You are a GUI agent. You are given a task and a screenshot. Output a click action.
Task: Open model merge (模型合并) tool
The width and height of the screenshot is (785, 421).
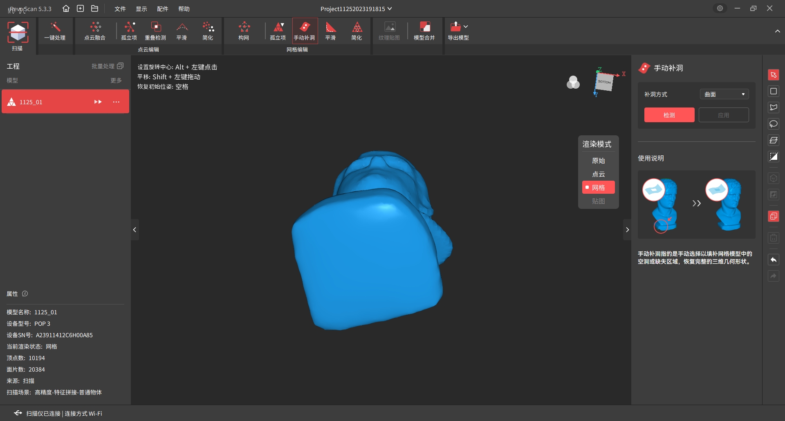[424, 31]
